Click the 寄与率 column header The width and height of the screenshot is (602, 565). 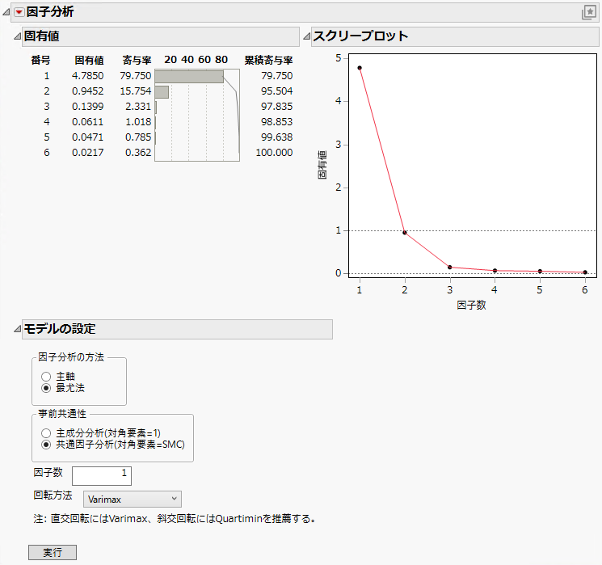pyautogui.click(x=137, y=60)
